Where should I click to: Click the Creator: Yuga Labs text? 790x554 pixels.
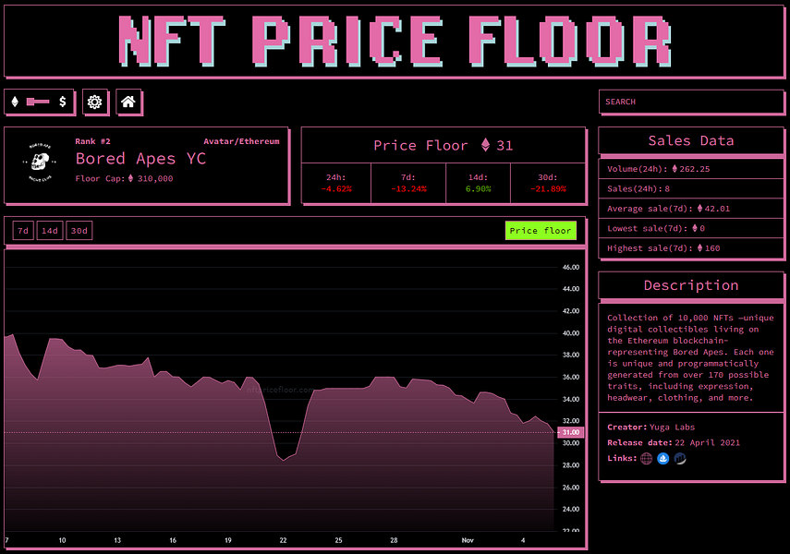(651, 428)
